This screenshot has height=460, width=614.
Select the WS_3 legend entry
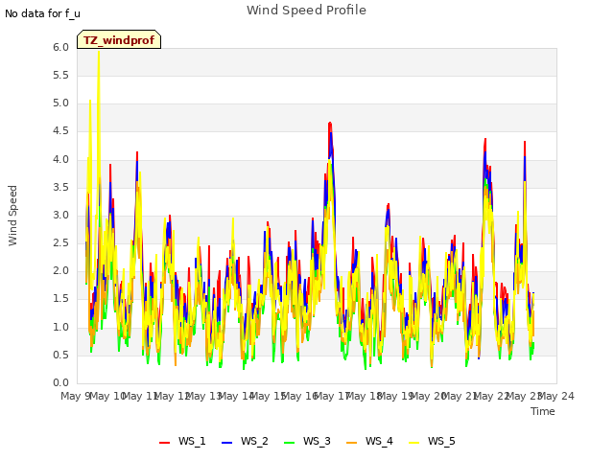(x=307, y=441)
